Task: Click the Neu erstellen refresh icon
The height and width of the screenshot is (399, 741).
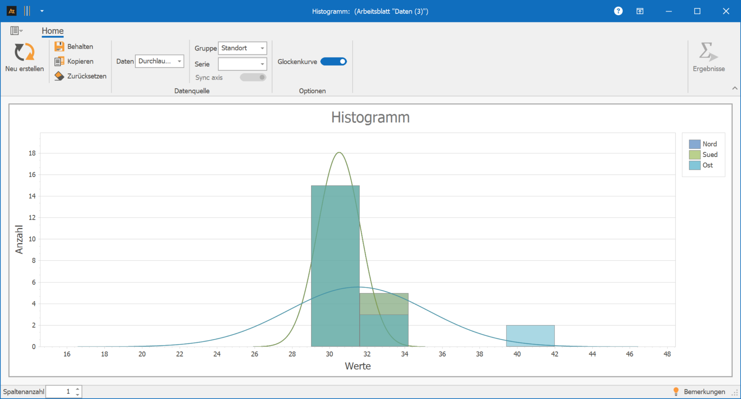Action: [24, 52]
